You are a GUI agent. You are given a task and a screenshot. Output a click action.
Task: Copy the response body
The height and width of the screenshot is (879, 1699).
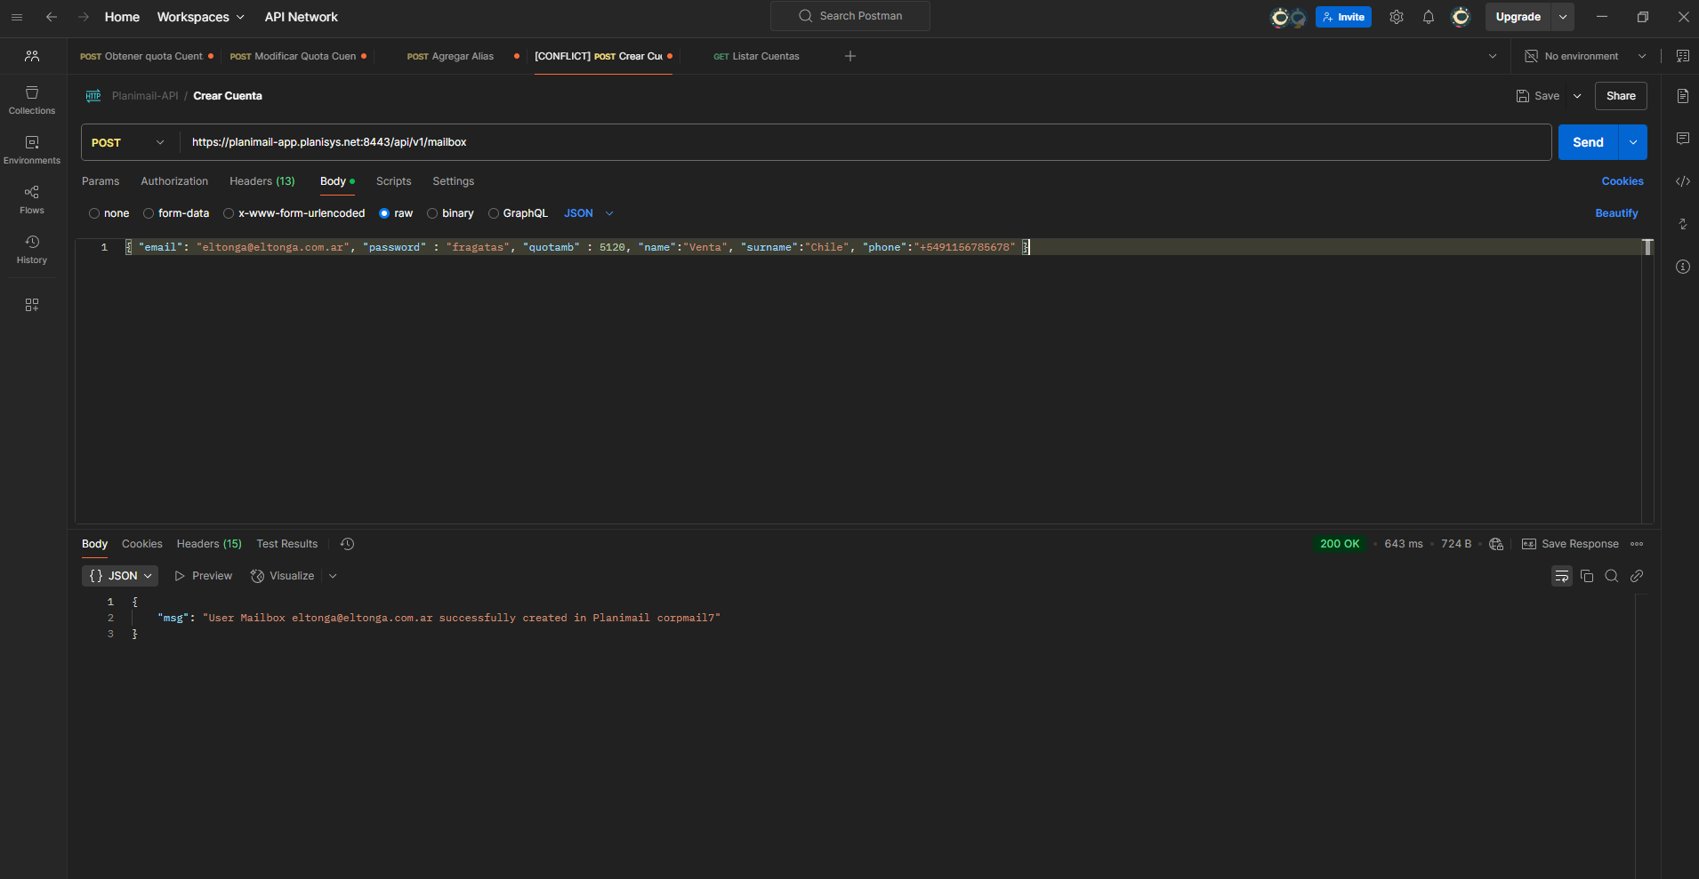(x=1587, y=576)
